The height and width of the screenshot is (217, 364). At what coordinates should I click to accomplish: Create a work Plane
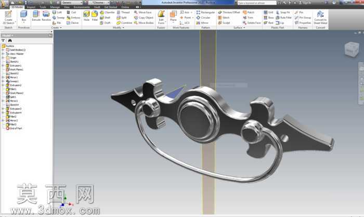[173, 16]
